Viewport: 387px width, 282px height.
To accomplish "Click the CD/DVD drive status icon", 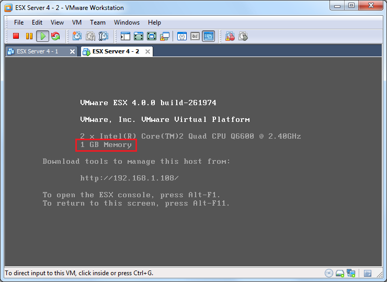I will pos(329,273).
